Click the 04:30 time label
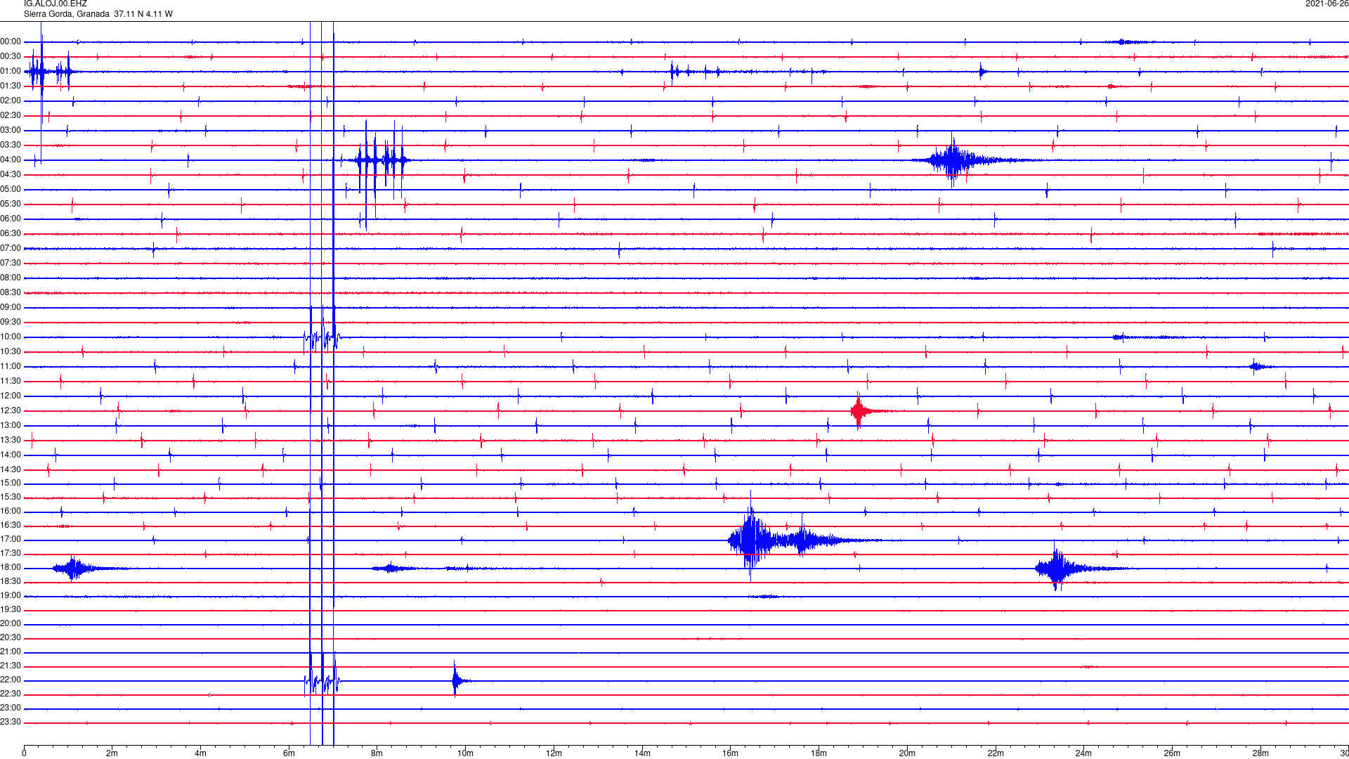The height and width of the screenshot is (759, 1349). (11, 175)
